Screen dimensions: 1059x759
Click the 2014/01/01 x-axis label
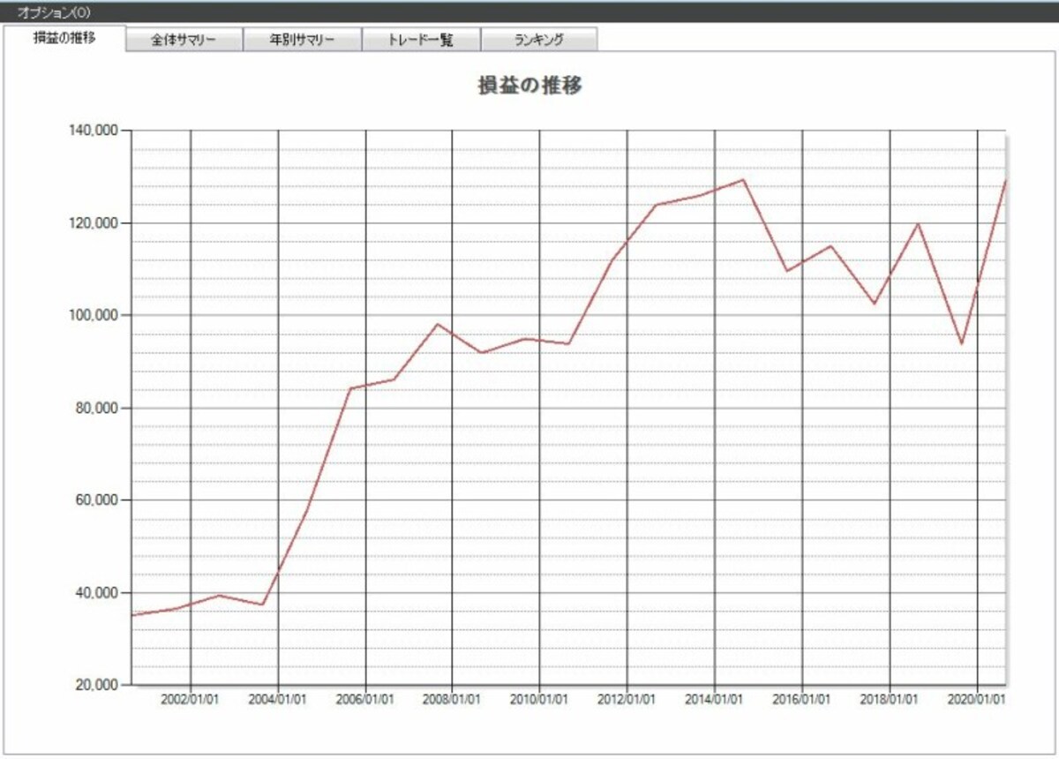(x=715, y=698)
